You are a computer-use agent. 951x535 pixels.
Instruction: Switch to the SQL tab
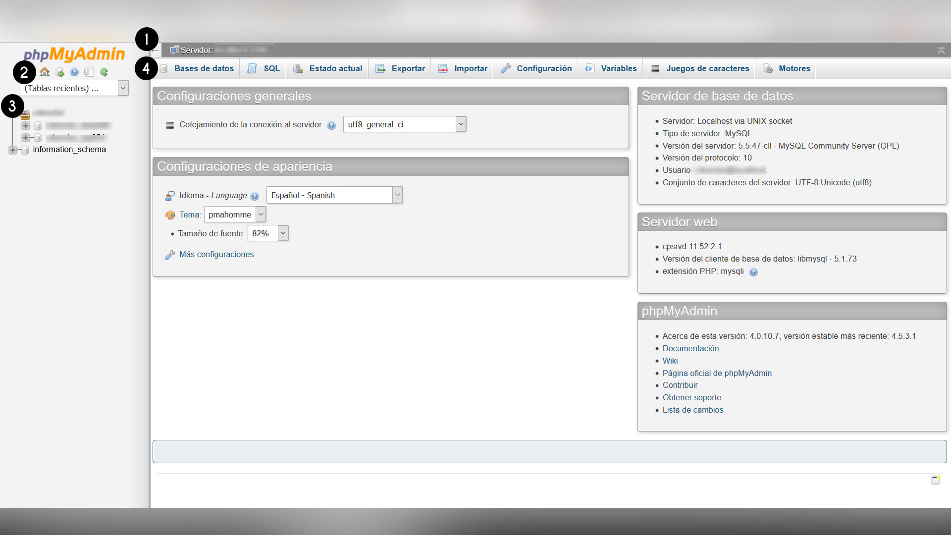click(x=271, y=68)
